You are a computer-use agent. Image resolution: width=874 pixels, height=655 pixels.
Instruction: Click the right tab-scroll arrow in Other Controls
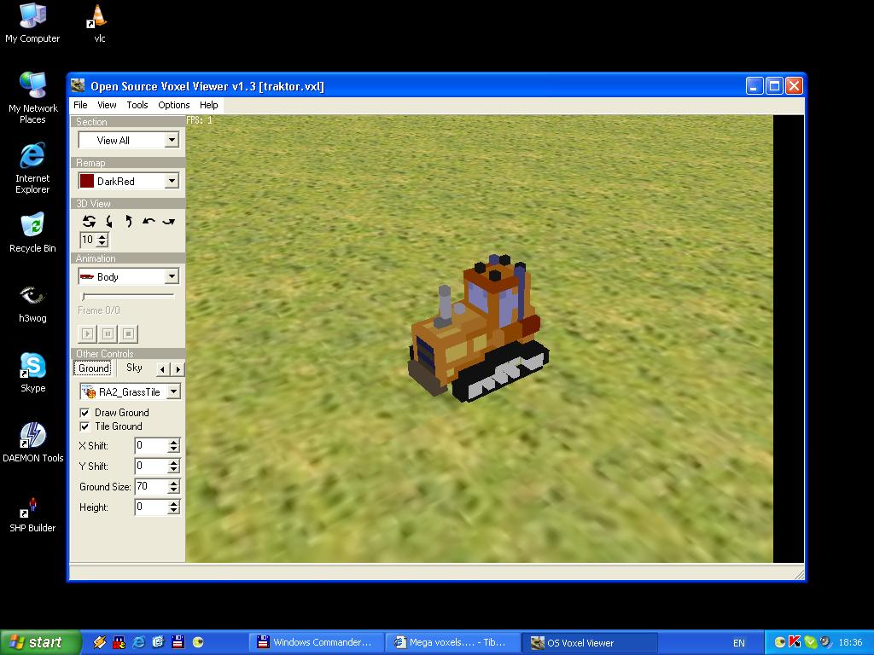pos(178,368)
